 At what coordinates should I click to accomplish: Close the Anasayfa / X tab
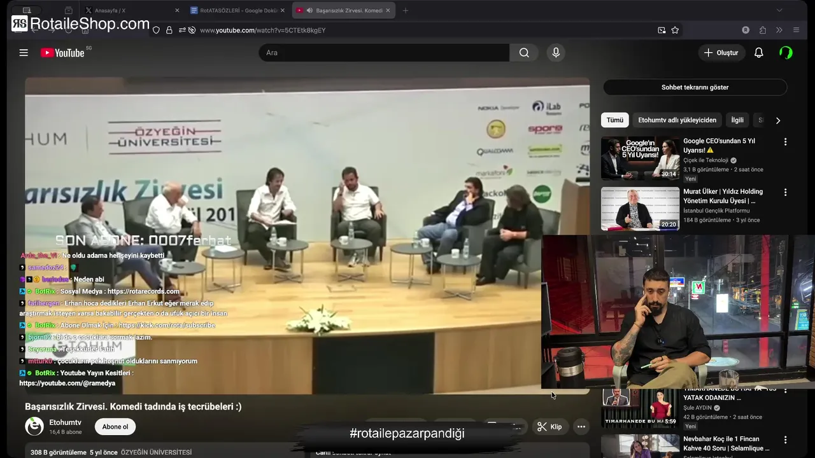coord(176,10)
